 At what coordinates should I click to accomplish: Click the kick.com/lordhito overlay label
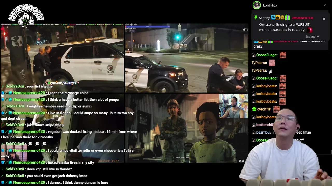(62, 83)
